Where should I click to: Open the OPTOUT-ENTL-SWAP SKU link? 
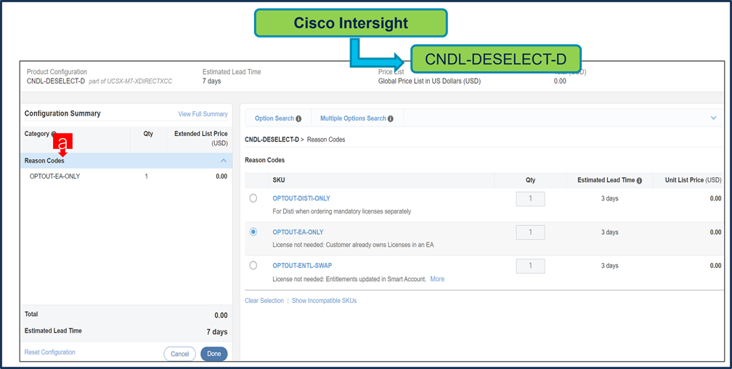point(302,266)
